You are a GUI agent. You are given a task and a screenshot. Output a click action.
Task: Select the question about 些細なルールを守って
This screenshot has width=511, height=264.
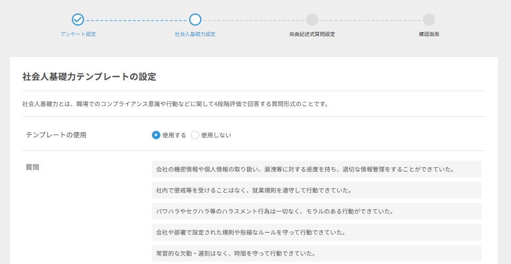pos(317,232)
